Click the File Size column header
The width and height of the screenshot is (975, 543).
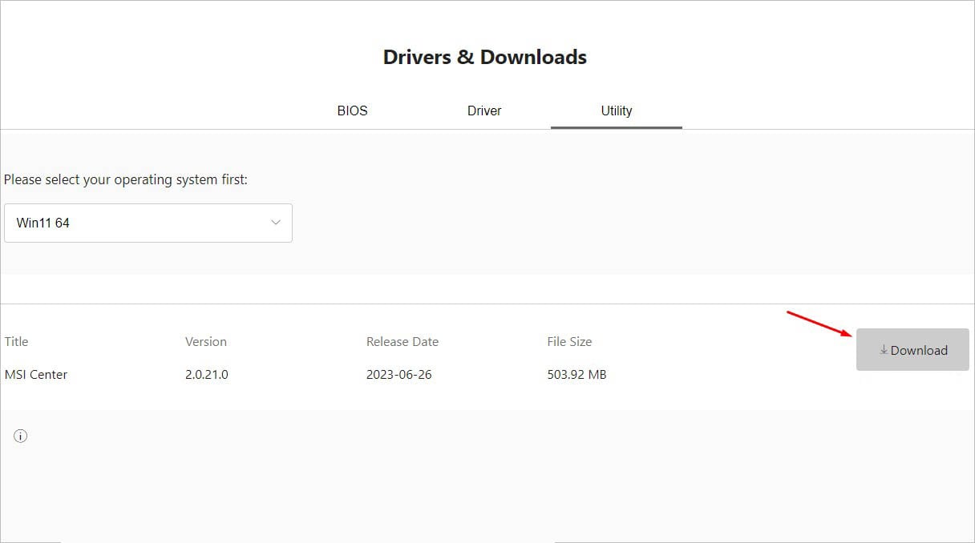point(569,341)
